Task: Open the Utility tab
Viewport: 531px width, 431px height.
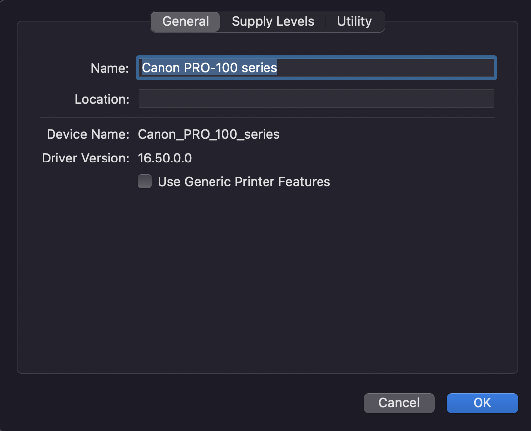Action: click(354, 21)
